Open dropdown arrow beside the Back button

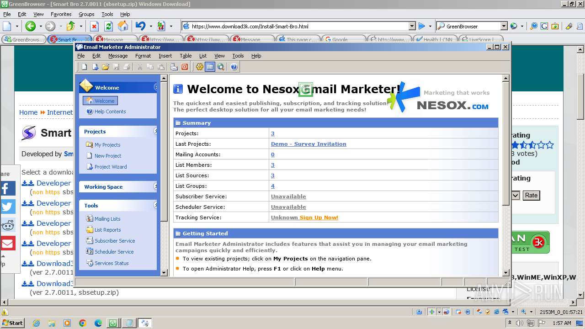40,26
